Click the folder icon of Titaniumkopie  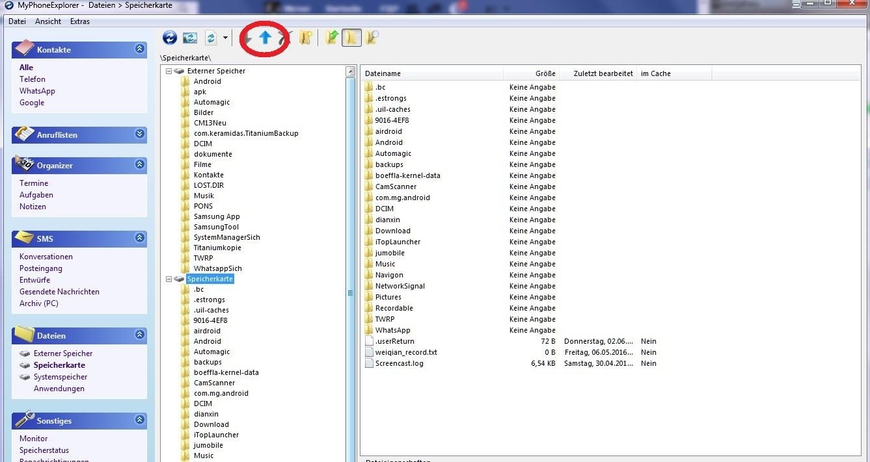(x=185, y=248)
